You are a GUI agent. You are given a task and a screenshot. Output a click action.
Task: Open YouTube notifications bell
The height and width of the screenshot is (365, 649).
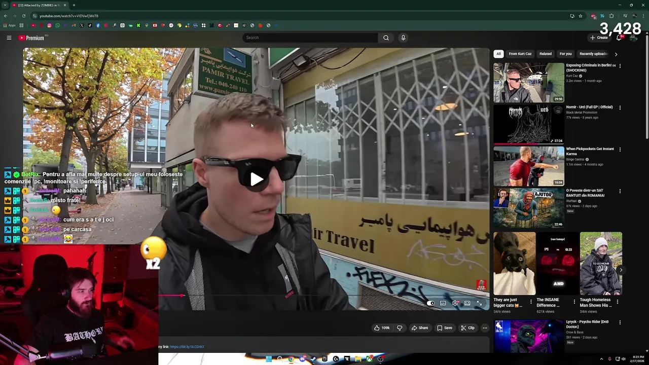619,38
